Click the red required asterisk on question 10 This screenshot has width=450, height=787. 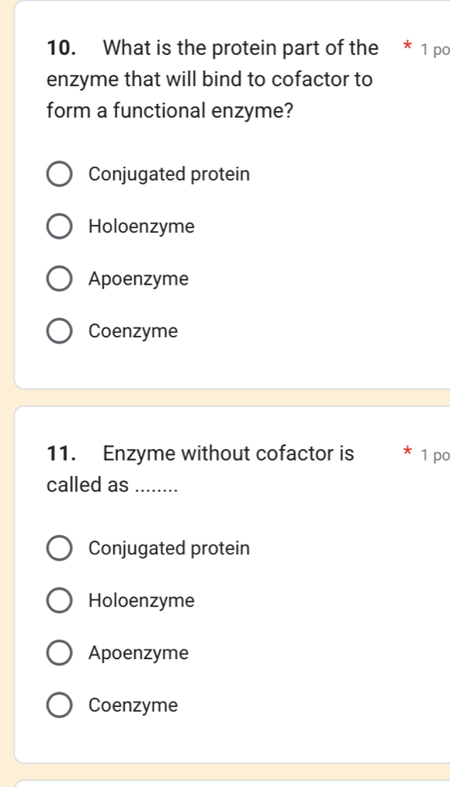(x=409, y=45)
